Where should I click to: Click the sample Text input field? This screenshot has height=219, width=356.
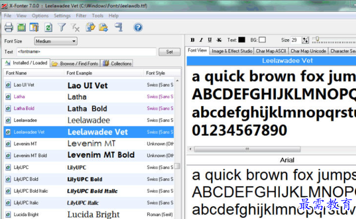pyautogui.click(x=87, y=51)
